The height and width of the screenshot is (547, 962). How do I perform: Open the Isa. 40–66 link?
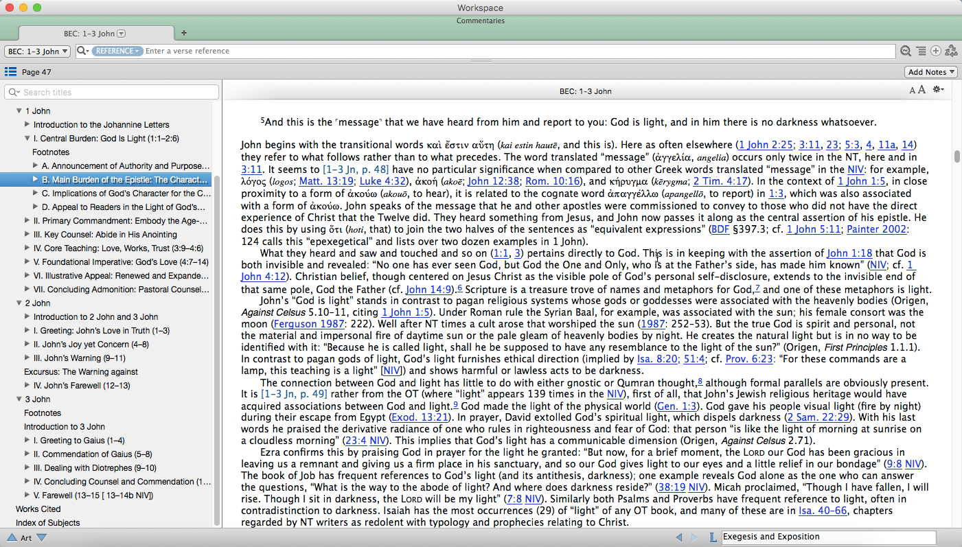(x=822, y=511)
